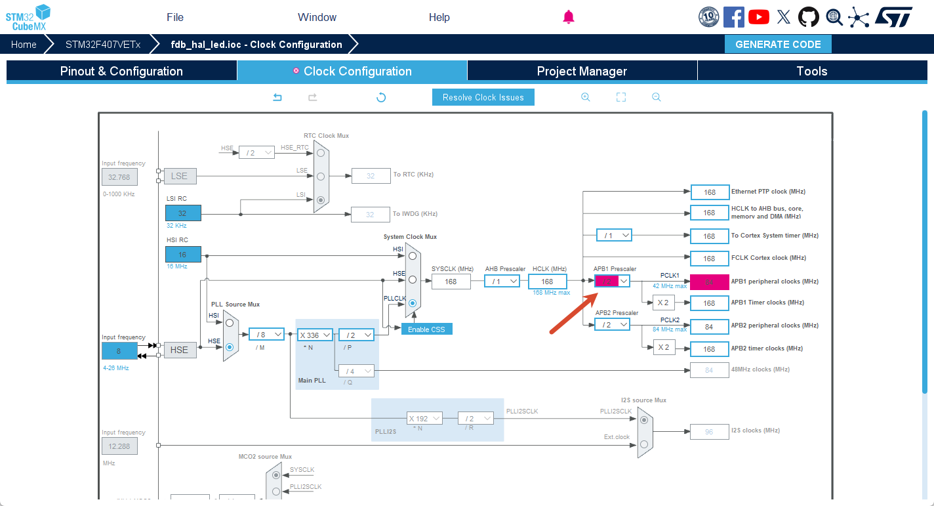Click the refresh clock diagram icon

[381, 97]
